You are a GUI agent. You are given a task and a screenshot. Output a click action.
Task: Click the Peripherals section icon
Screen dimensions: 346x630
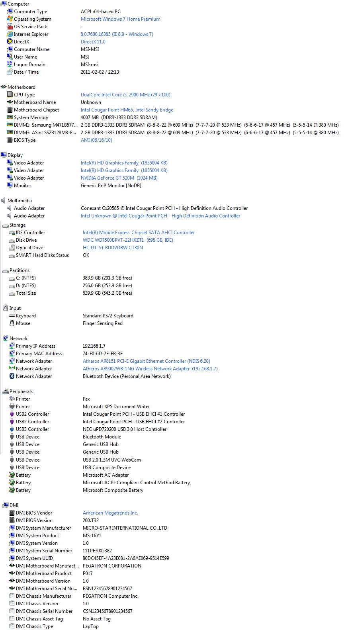pyautogui.click(x=6, y=391)
